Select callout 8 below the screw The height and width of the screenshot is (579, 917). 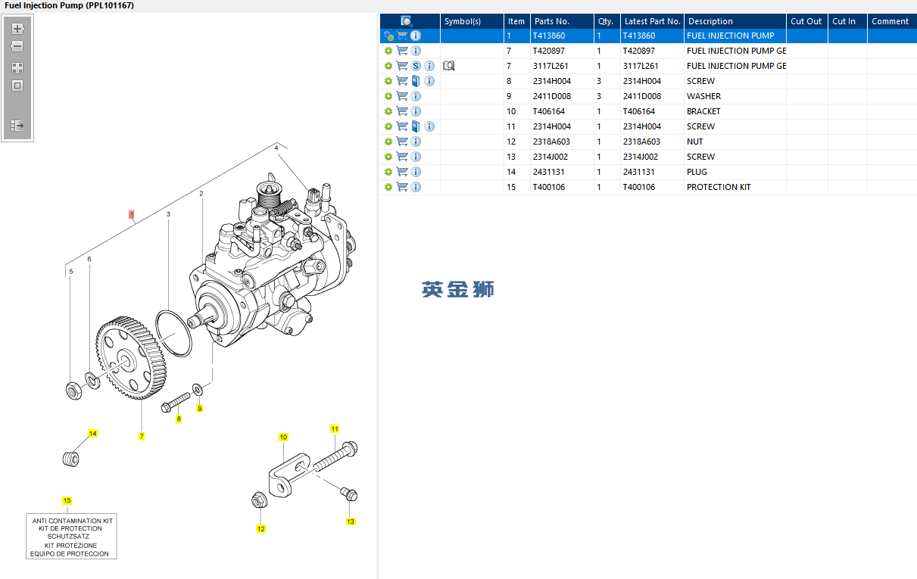[179, 419]
